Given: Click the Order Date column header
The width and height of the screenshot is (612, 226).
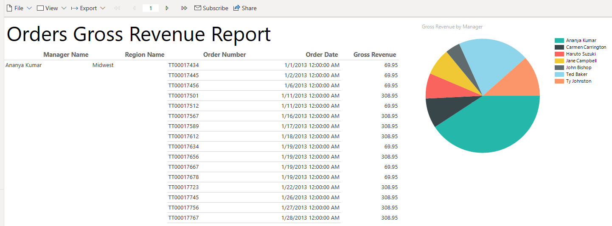Looking at the screenshot, I should point(322,55).
